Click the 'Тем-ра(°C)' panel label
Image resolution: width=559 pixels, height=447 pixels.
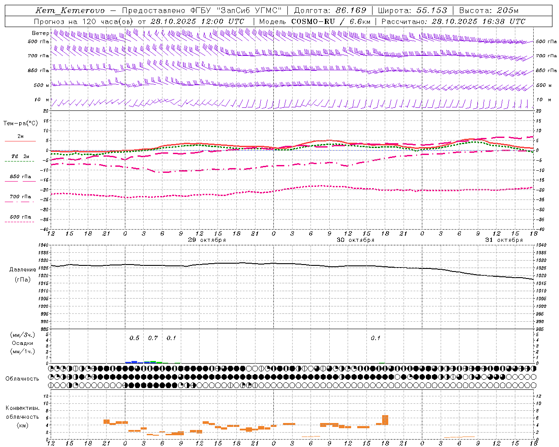tap(21, 124)
